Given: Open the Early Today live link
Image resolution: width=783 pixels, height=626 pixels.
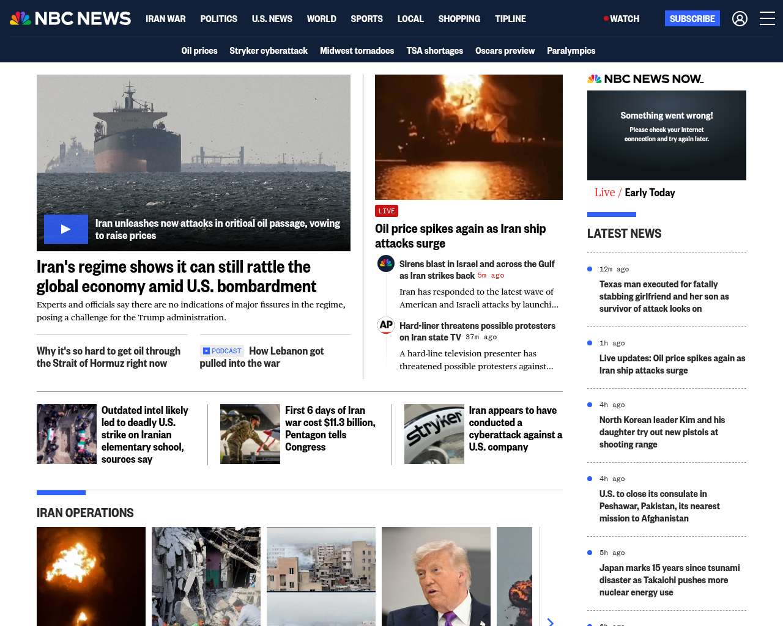Looking at the screenshot, I should (650, 193).
